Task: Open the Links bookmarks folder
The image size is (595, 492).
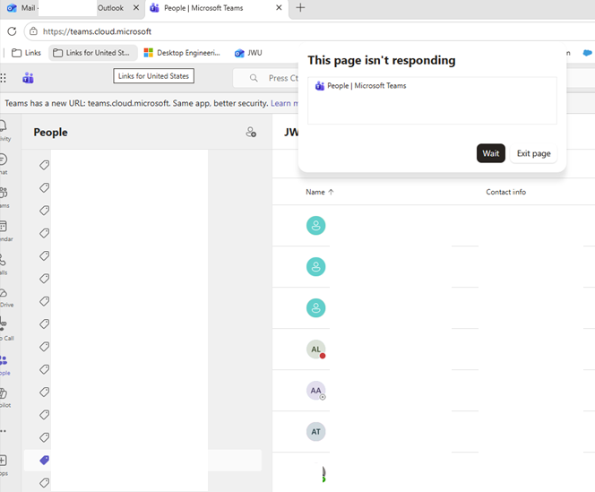Action: click(26, 53)
